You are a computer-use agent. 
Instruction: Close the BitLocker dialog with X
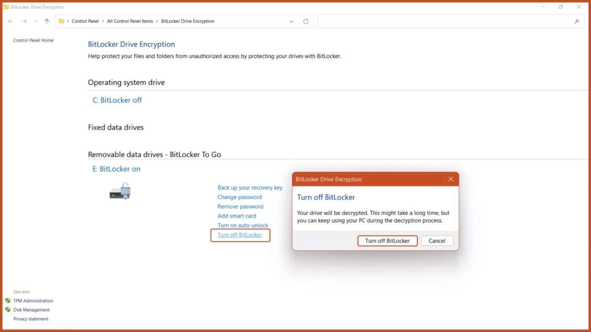pos(451,179)
